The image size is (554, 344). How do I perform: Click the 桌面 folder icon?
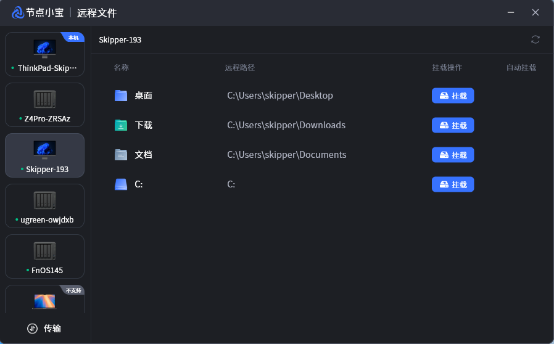121,96
